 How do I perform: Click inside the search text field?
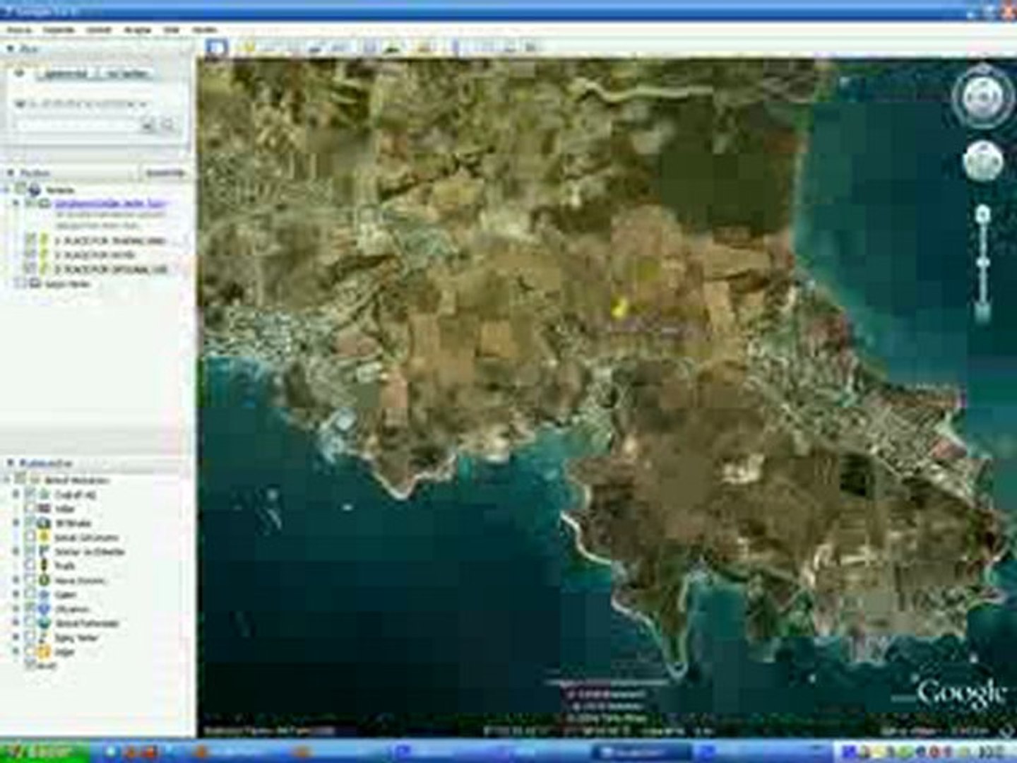click(x=77, y=126)
